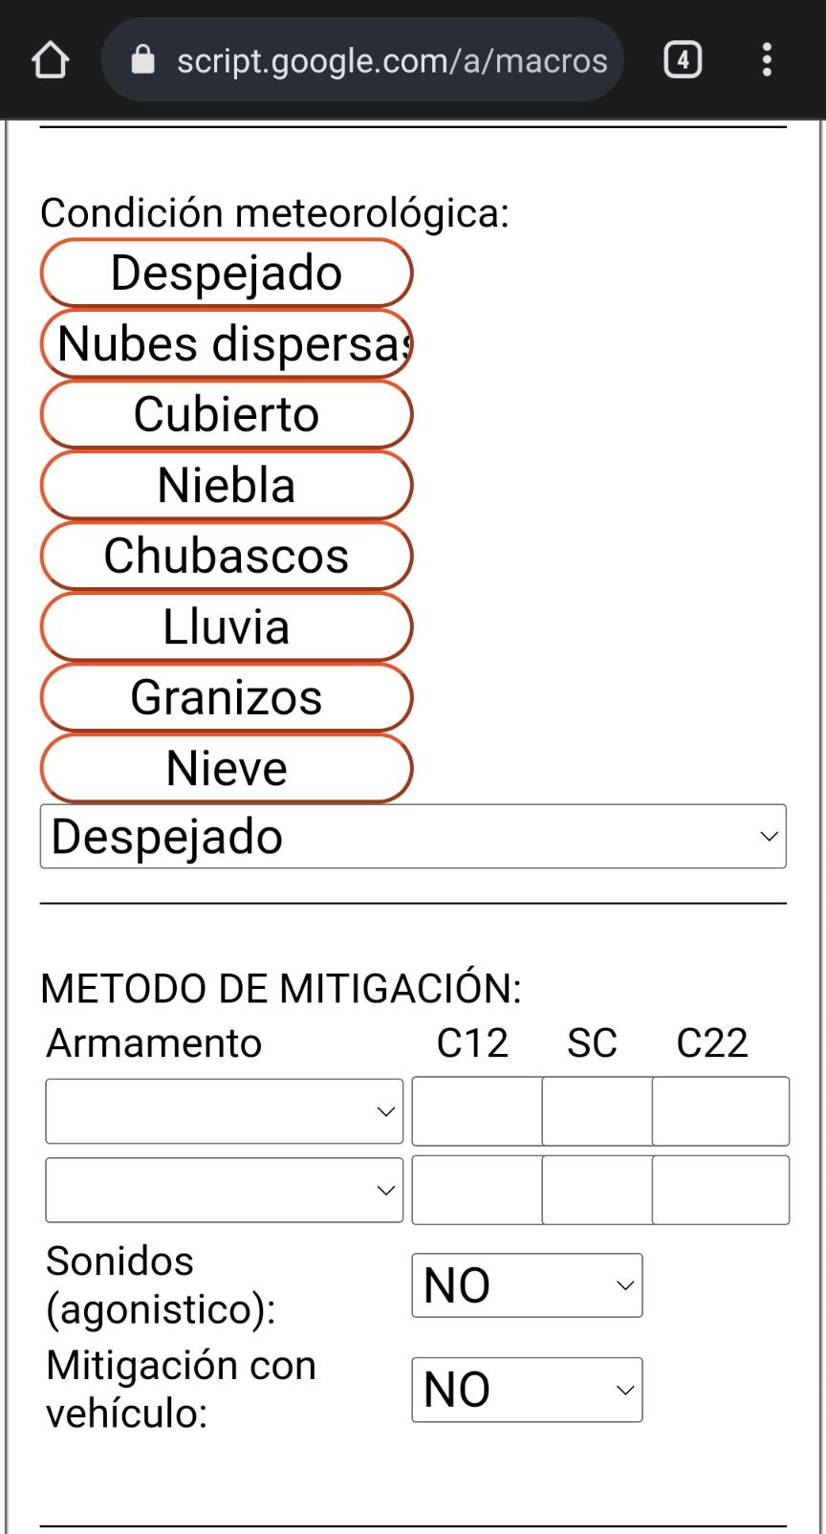Open the Sonidos (agonistico) NO dropdown
This screenshot has width=826, height=1534.
point(527,1285)
